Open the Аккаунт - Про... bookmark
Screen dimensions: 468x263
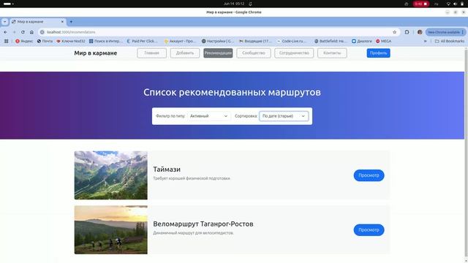180,41
